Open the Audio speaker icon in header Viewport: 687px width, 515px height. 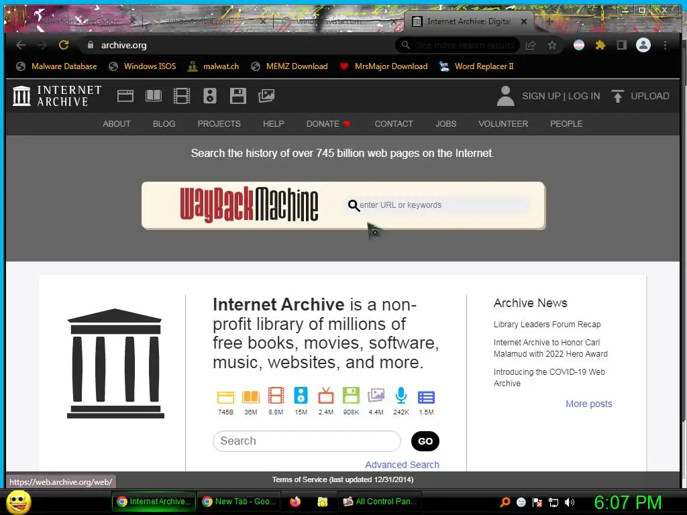coord(210,96)
